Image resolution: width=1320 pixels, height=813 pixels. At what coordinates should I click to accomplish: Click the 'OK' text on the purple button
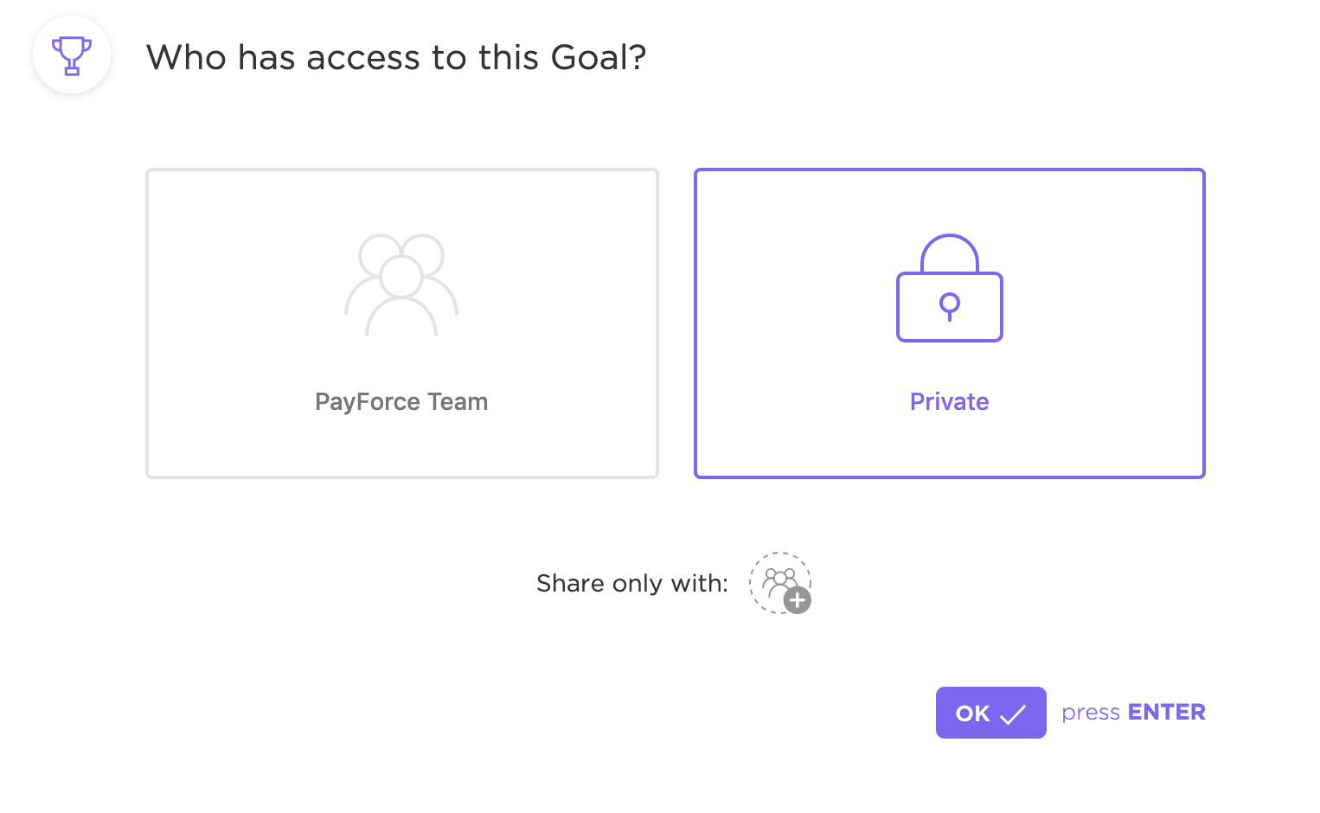tap(972, 714)
